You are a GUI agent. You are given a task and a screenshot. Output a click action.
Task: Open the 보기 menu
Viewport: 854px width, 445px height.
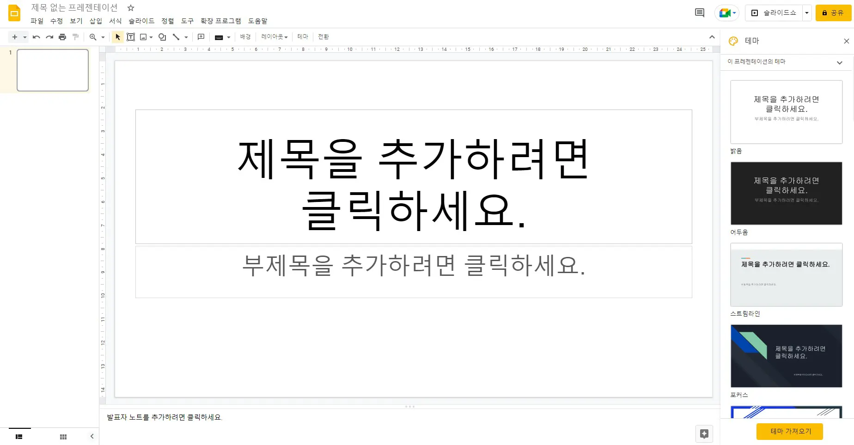(76, 21)
